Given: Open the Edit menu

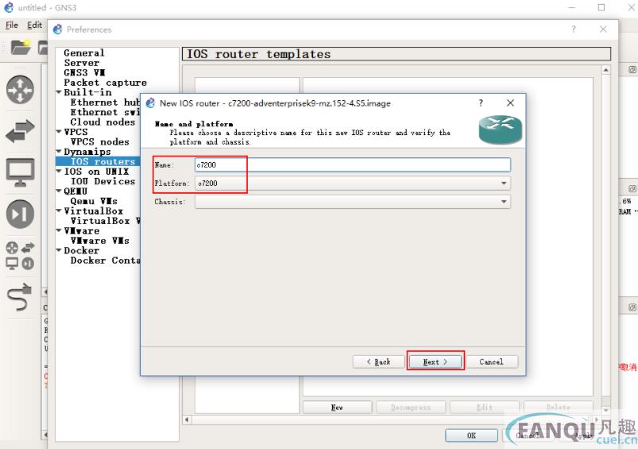Looking at the screenshot, I should tap(35, 25).
